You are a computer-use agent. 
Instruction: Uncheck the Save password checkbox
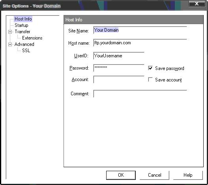[x=150, y=68]
